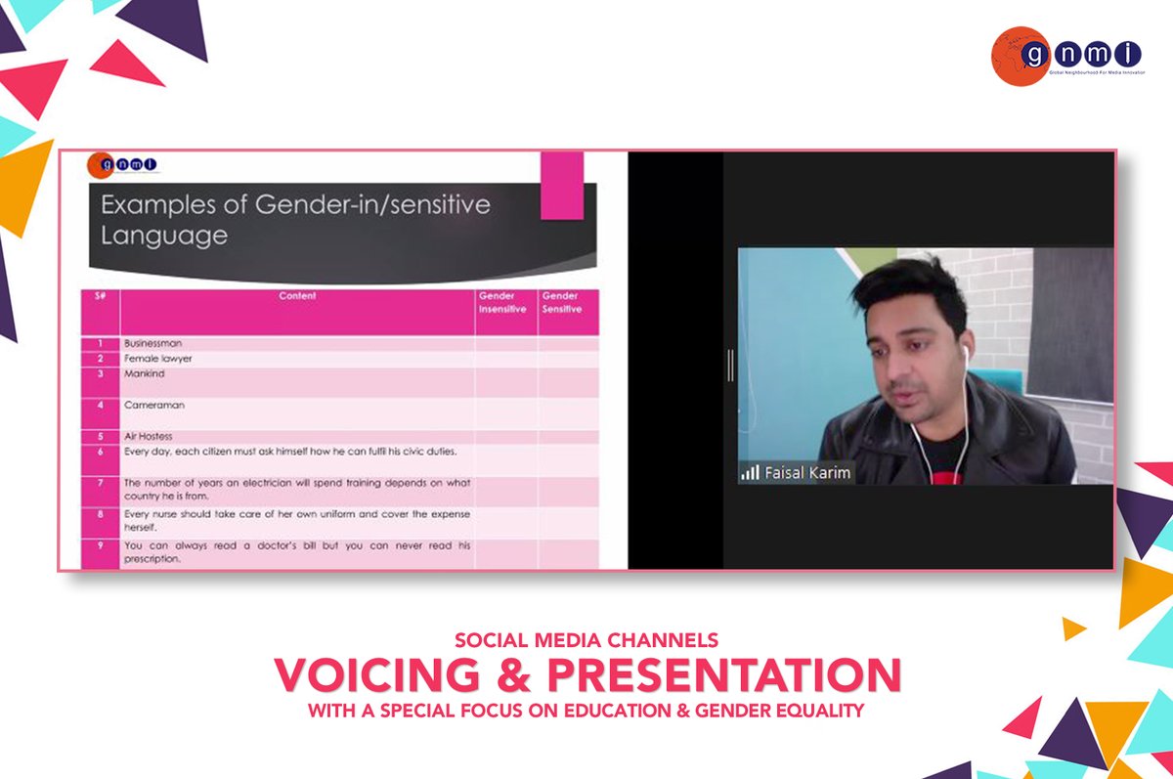The height and width of the screenshot is (779, 1173).
Task: Click the 'SOCIAL MEDIA CHANNELS' caption
Action: tap(586, 641)
